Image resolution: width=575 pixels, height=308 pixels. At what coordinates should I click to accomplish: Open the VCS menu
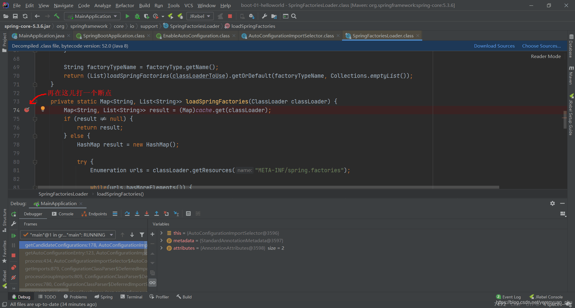189,5
